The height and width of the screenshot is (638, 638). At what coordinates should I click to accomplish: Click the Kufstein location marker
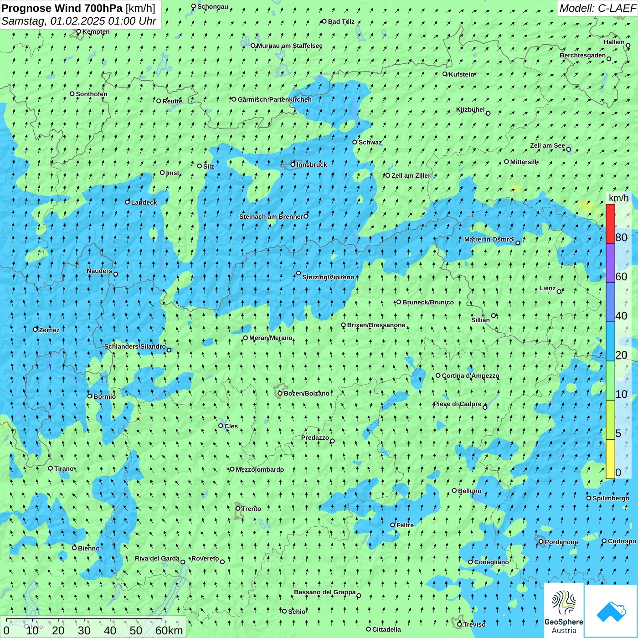[445, 74]
